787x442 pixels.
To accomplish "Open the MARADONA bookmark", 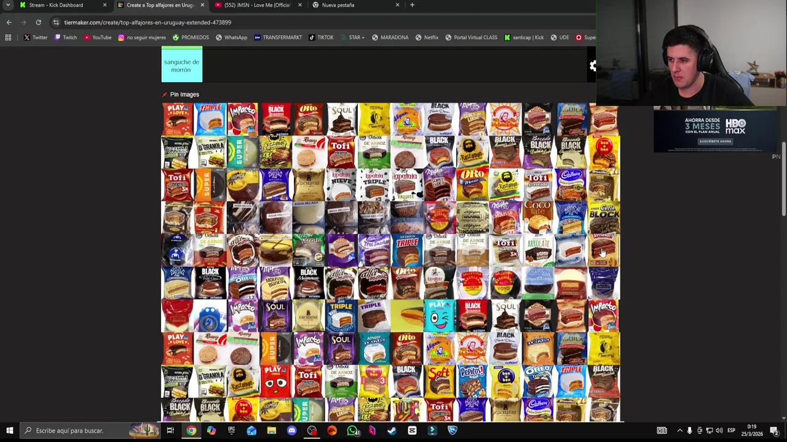I will pyautogui.click(x=390, y=37).
